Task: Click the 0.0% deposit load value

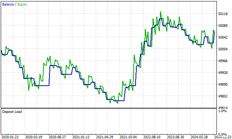Action: (222, 135)
